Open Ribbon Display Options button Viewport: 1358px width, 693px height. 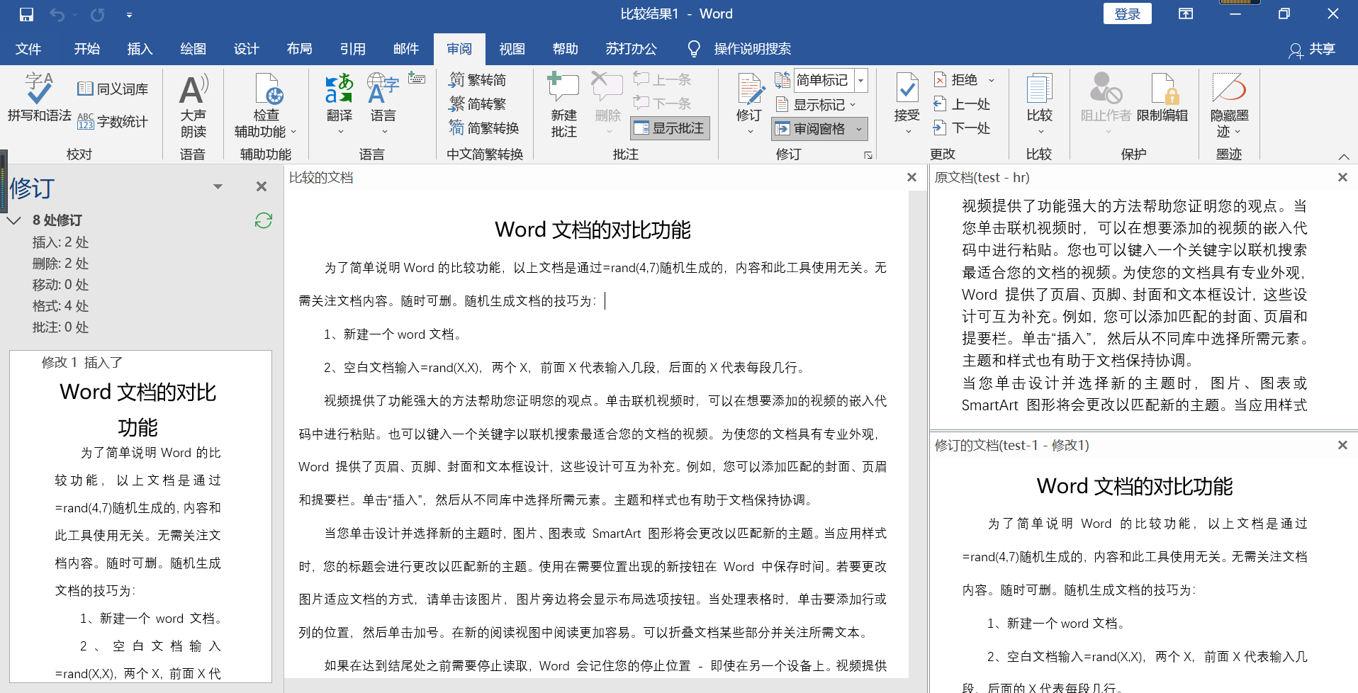tap(1185, 14)
